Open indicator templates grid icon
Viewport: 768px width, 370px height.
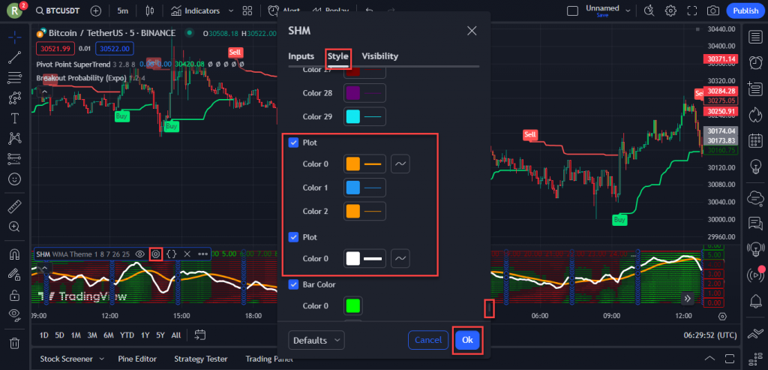[x=247, y=11]
